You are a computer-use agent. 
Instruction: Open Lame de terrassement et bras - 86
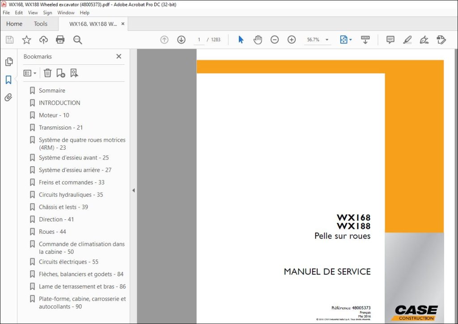coord(82,286)
